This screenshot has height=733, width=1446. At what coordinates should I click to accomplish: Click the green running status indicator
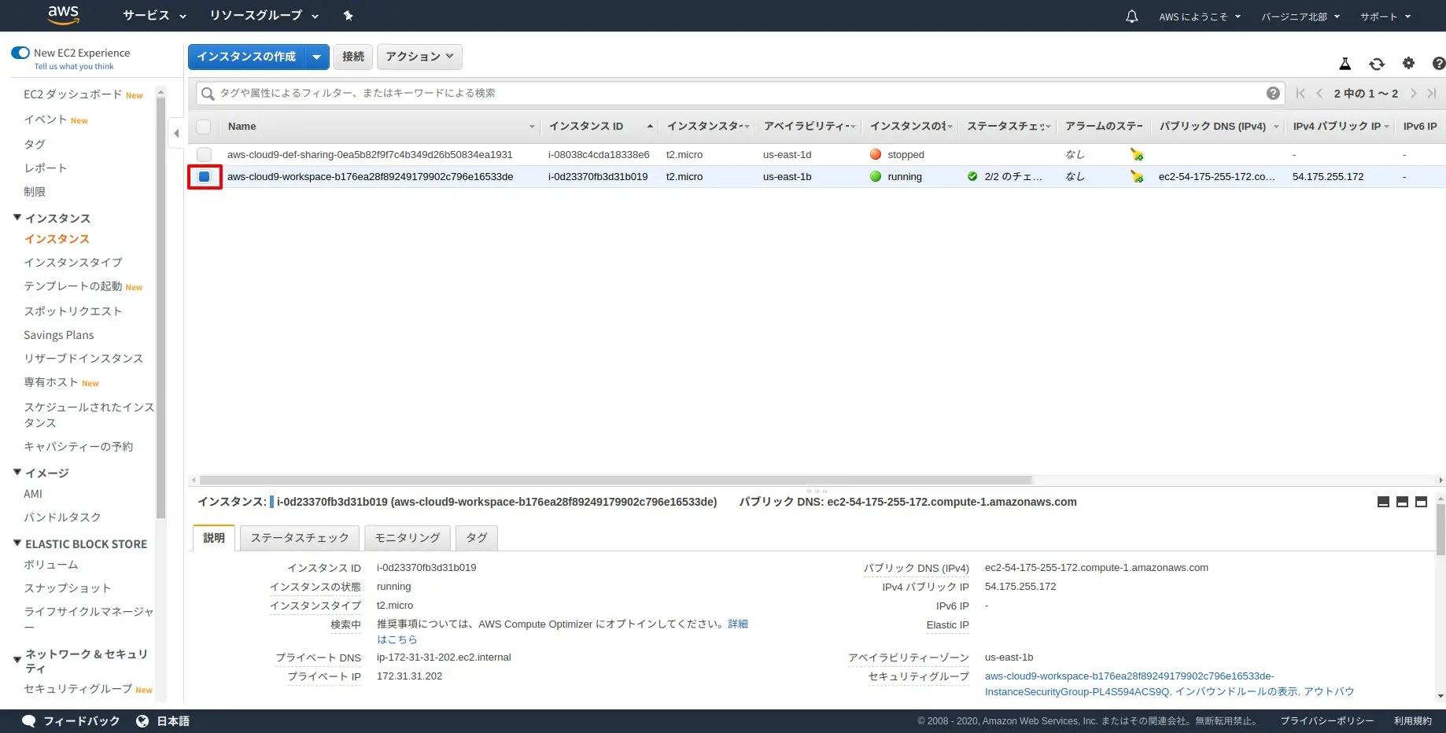click(x=876, y=176)
